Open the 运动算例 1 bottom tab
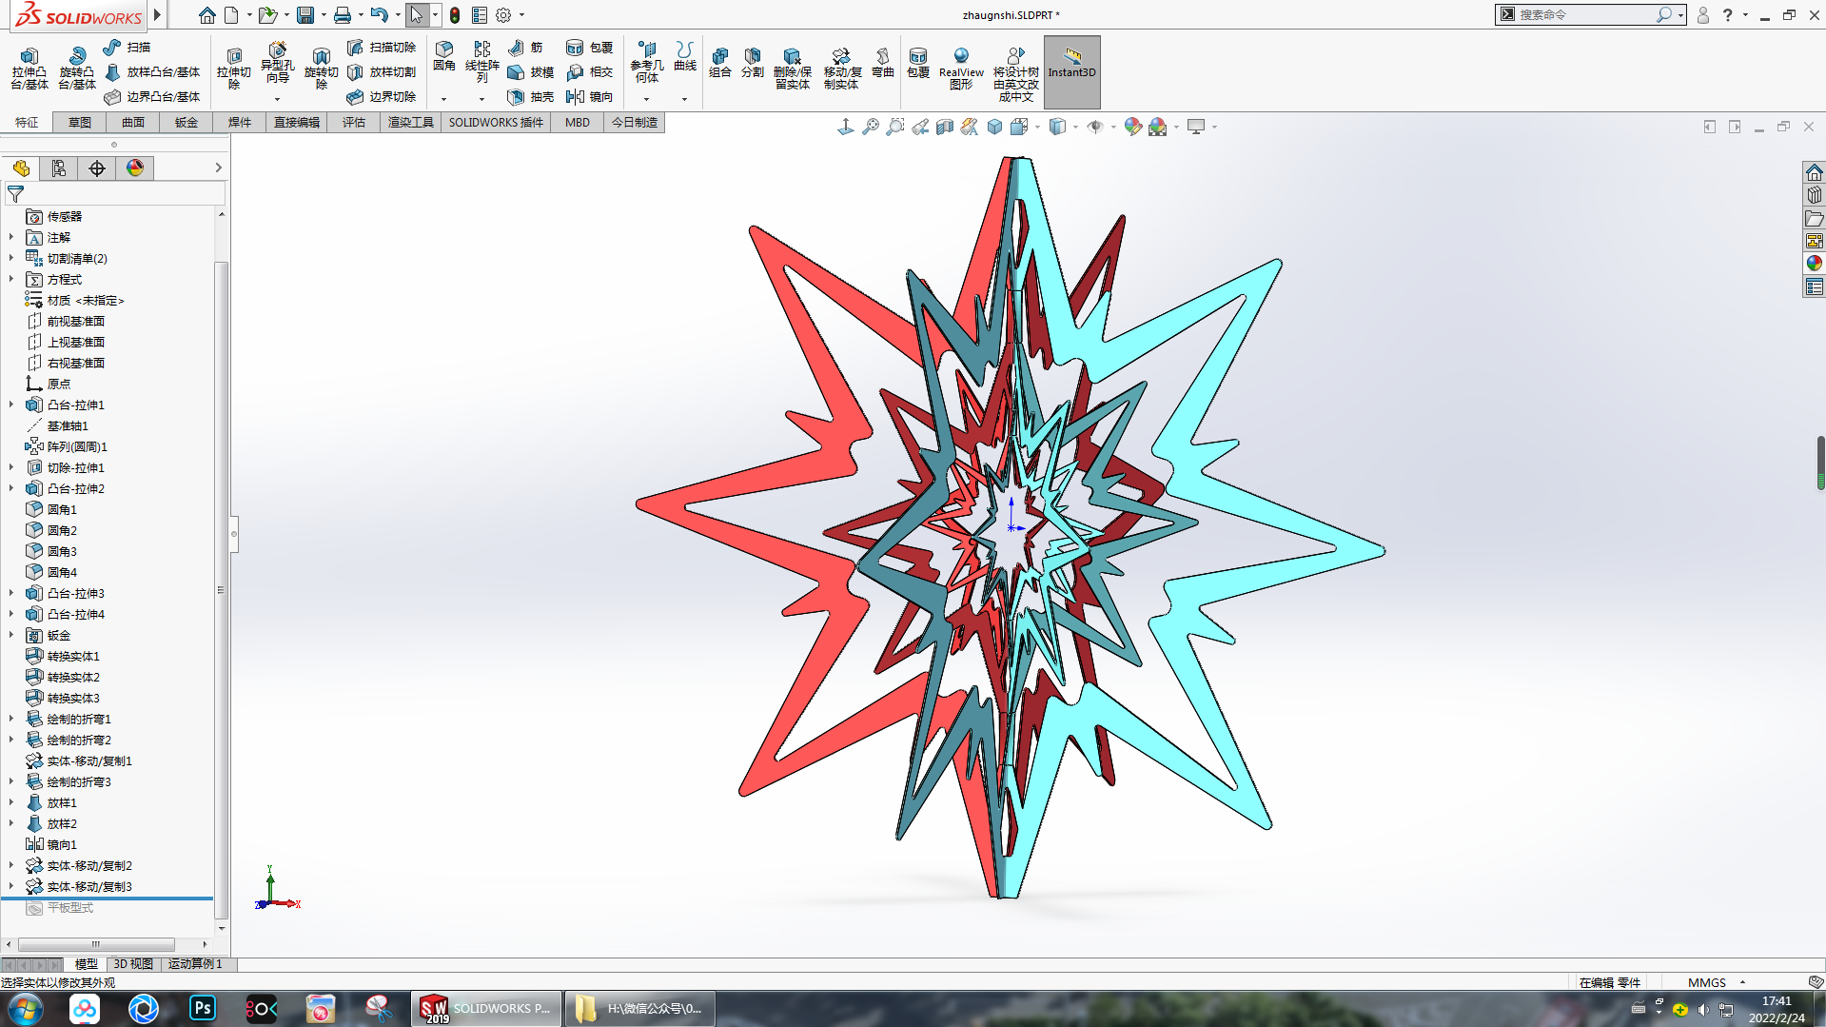The image size is (1826, 1027). (x=195, y=964)
